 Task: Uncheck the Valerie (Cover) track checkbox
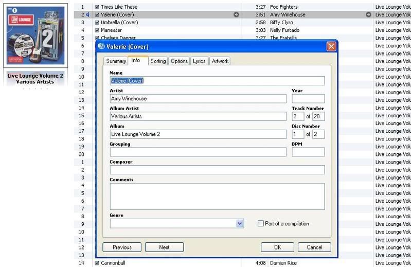click(x=97, y=15)
